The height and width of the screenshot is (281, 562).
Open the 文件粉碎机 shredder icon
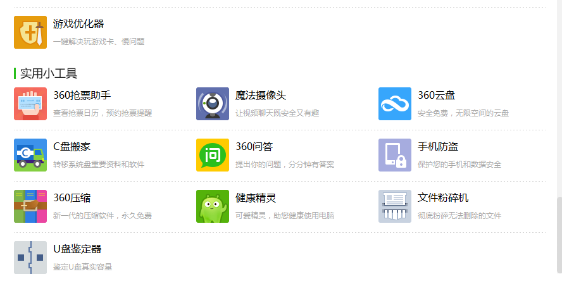(x=395, y=206)
